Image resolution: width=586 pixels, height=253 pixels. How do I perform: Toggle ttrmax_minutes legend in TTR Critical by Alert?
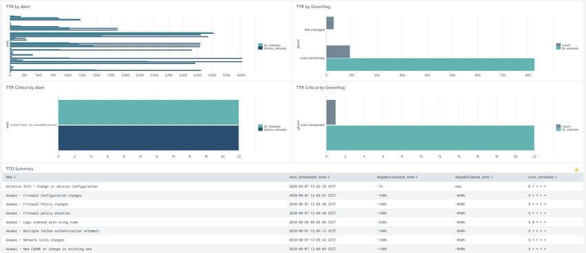click(x=272, y=130)
